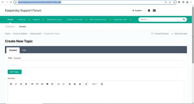Open the browser three-dot menu

pos(191,2)
